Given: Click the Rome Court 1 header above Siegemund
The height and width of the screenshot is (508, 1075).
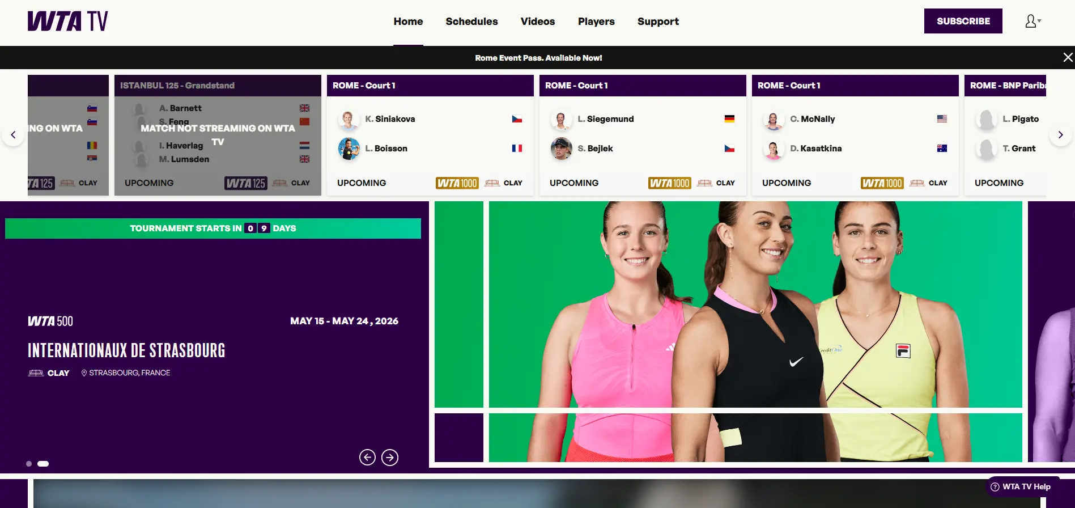Looking at the screenshot, I should point(643,86).
